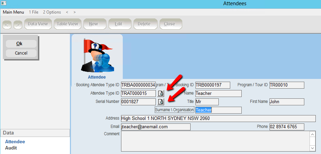Click the lookup icon beside Attendee Type ID

161,94
